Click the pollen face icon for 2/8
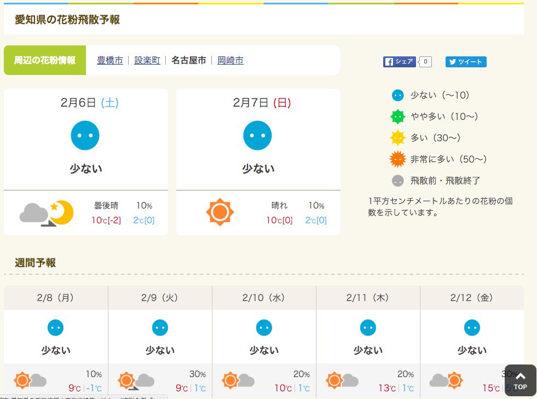The height and width of the screenshot is (399, 537). pos(55,328)
